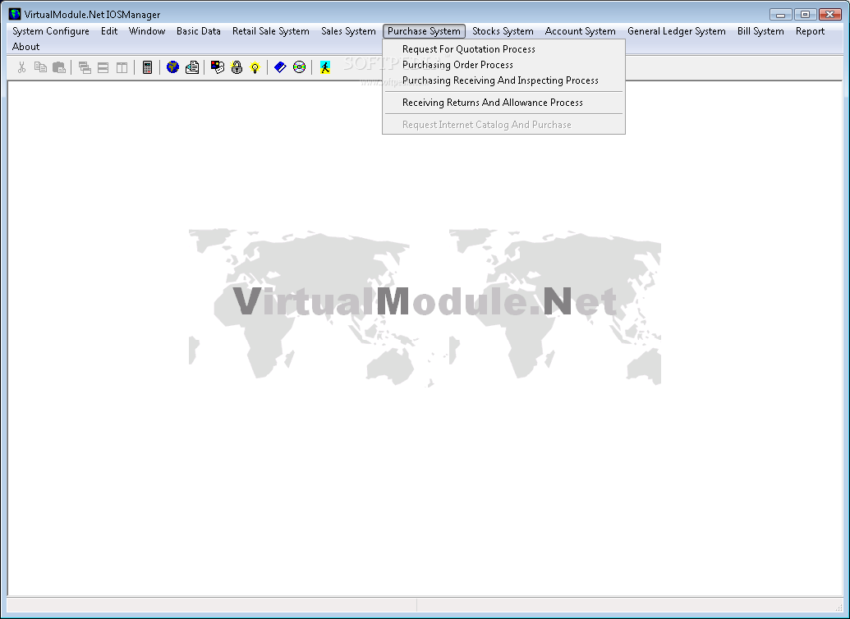Image resolution: width=850 pixels, height=619 pixels.
Task: Open the Retail Sale System menu
Action: pos(270,31)
